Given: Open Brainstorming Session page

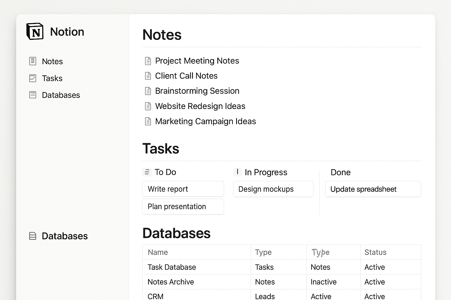Looking at the screenshot, I should point(197,91).
